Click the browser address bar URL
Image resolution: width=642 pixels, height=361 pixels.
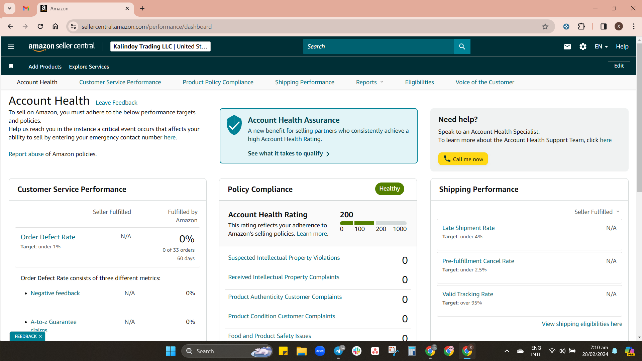(x=146, y=26)
